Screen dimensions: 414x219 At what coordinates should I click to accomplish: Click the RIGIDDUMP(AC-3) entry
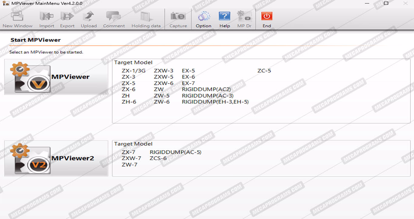point(208,96)
